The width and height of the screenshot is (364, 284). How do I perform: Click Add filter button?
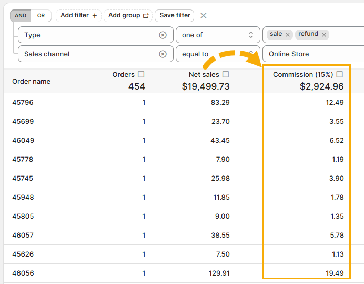tap(79, 16)
